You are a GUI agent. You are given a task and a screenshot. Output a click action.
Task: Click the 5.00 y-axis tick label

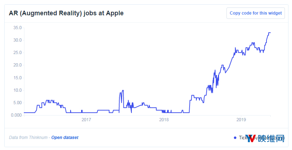pos(17,103)
